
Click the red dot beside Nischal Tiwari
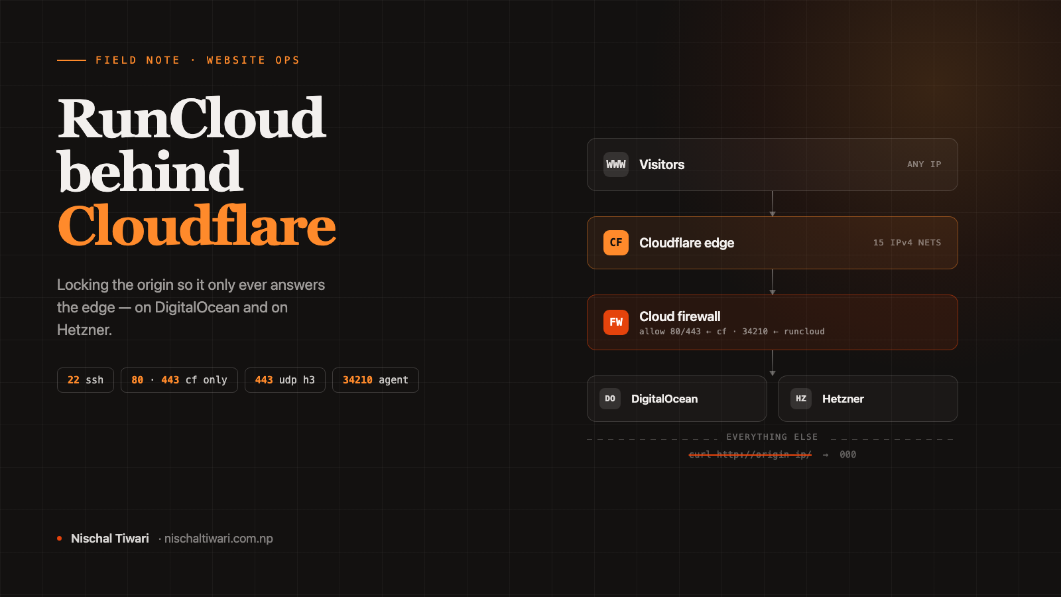tap(60, 539)
